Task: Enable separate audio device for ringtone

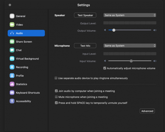Action: pos(56,78)
